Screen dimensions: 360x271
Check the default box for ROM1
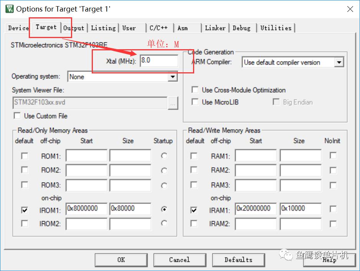[x=25, y=156]
